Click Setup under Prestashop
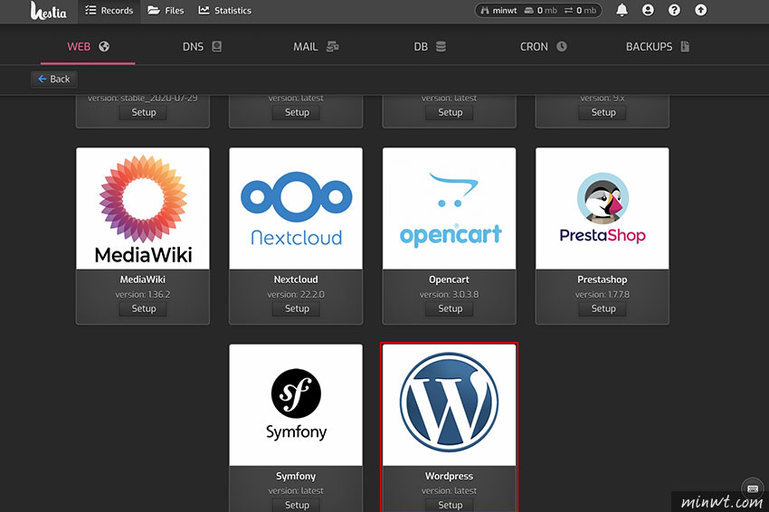The height and width of the screenshot is (512, 769). click(603, 308)
